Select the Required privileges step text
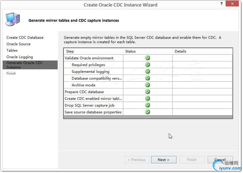 pos(88,65)
